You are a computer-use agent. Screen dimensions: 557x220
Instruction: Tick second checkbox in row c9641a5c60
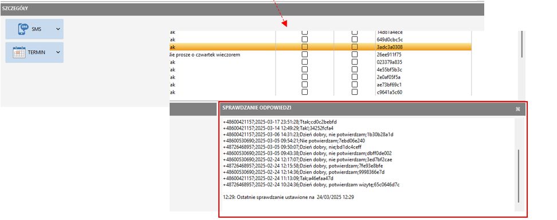355,92
